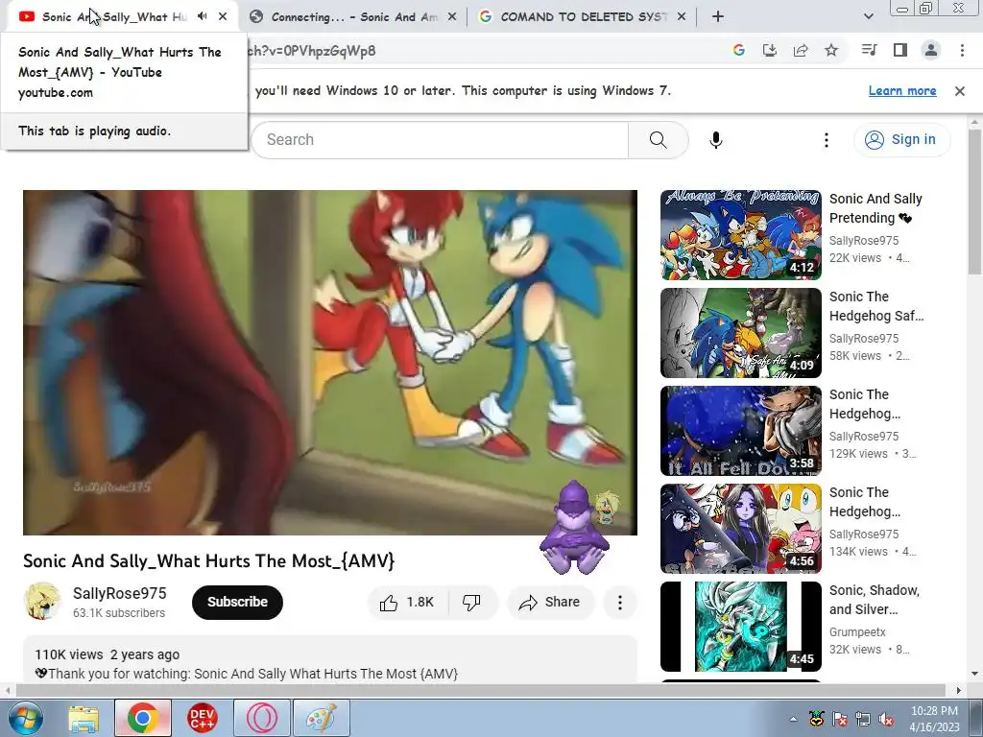Subscribe to SallyRose975
The image size is (983, 737).
[x=238, y=603]
